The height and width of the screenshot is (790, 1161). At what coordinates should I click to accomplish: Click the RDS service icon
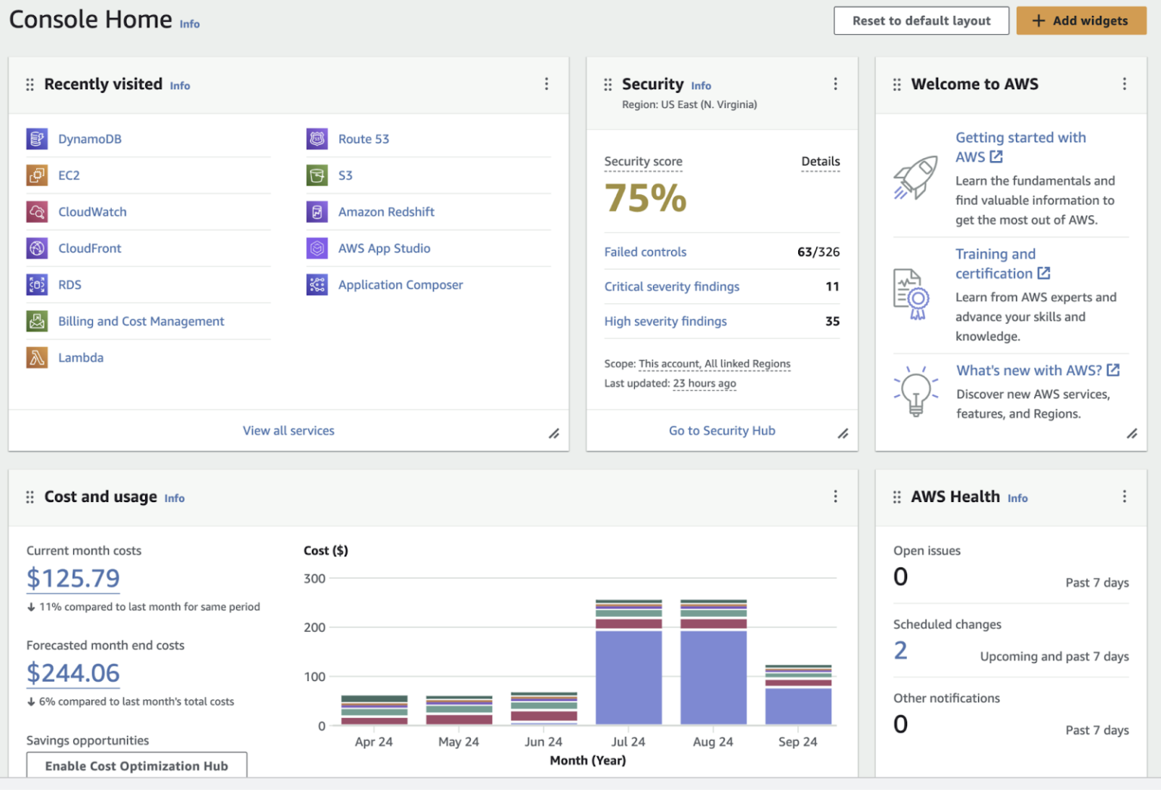[37, 284]
